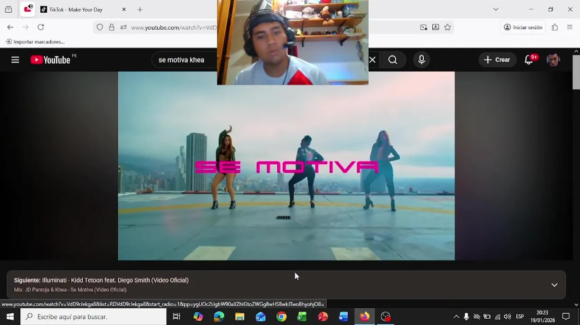Close the TikTok tab
This screenshot has width=580, height=325.
[124, 9]
